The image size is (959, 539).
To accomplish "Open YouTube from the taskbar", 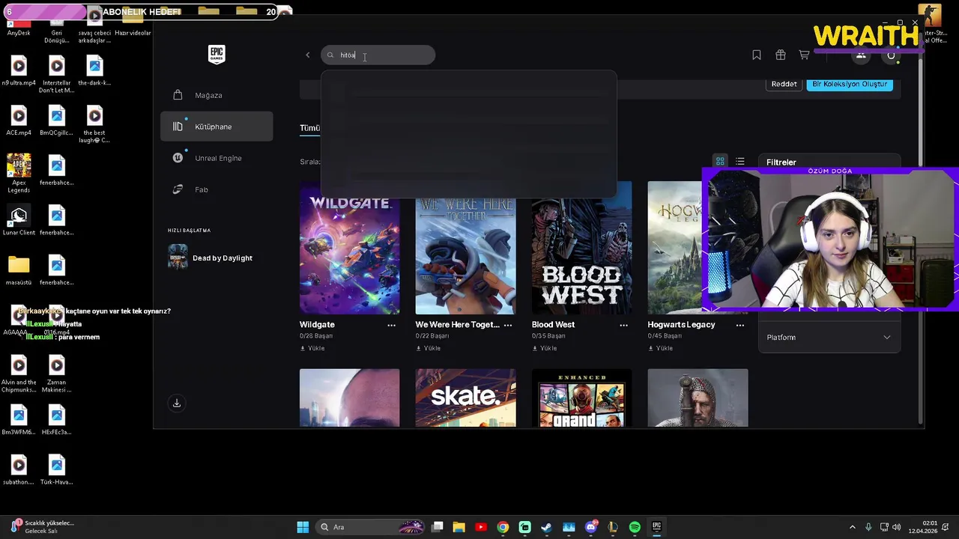I will point(481,527).
